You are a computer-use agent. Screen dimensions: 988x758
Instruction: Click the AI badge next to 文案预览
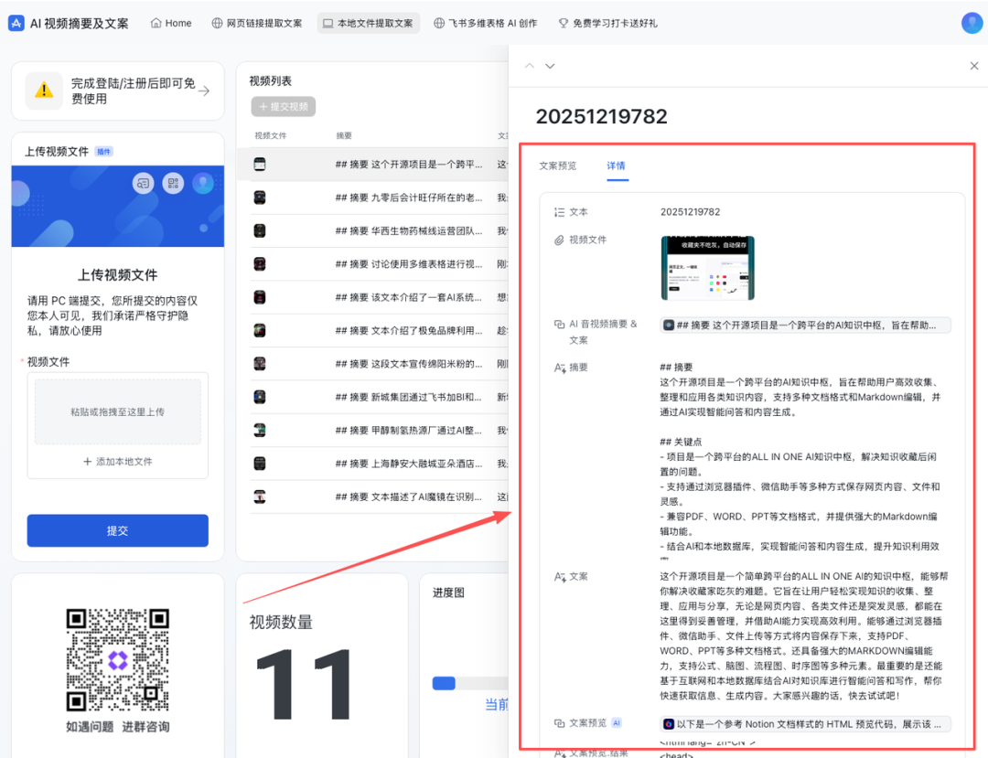617,723
